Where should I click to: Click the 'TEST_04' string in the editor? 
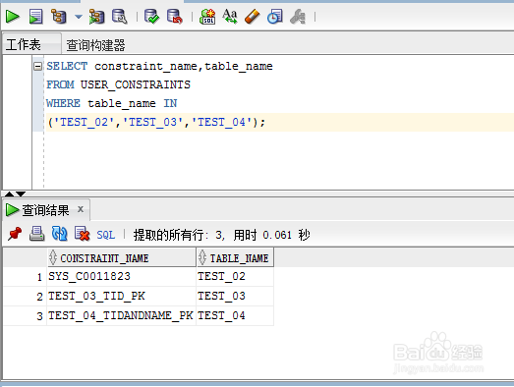[221, 122]
